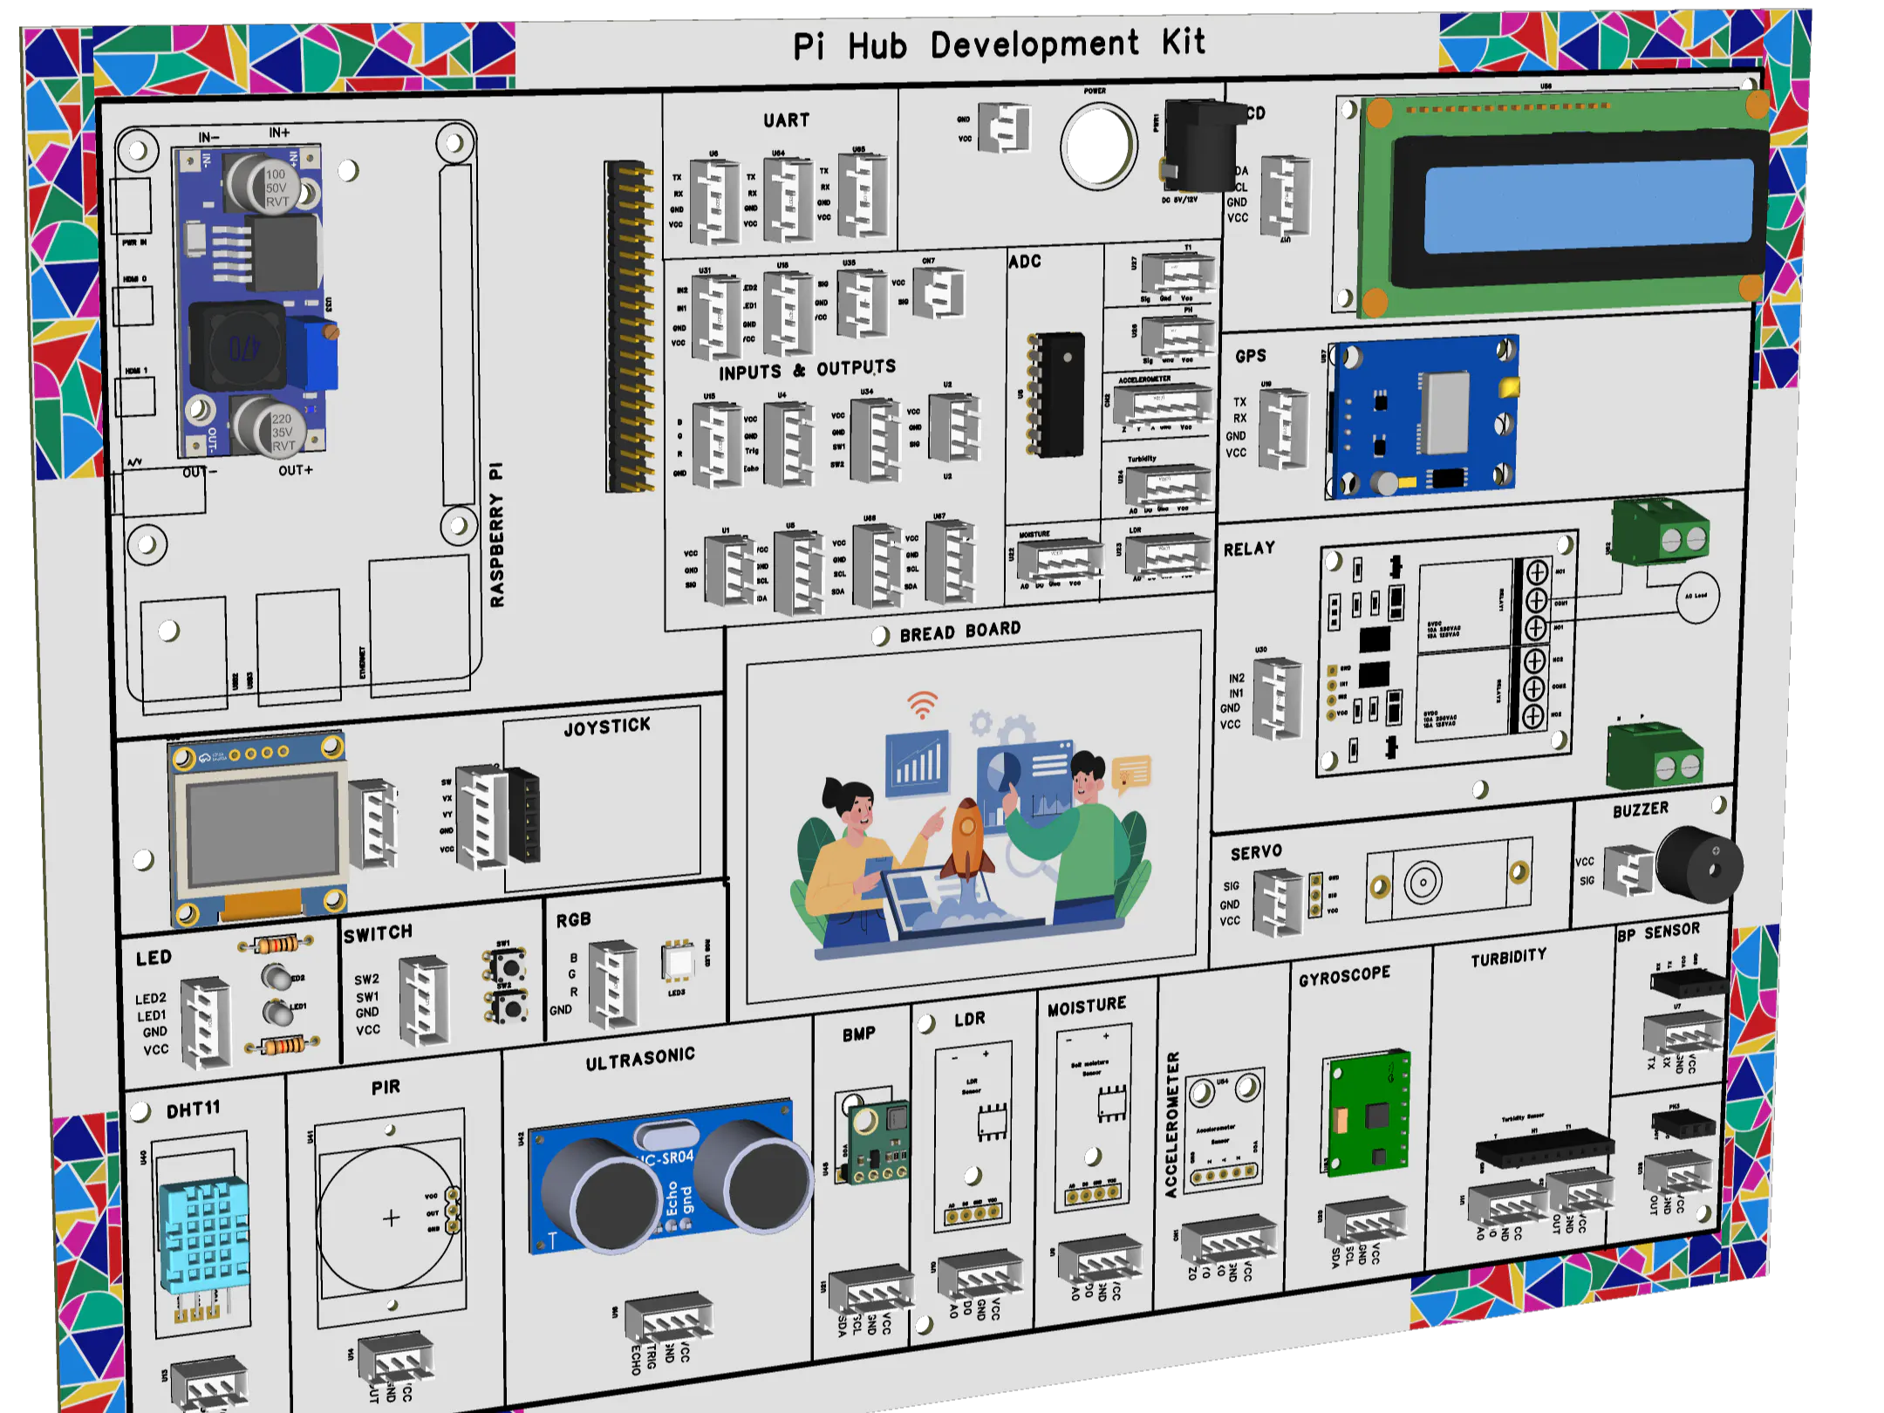The height and width of the screenshot is (1413, 1884).
Task: Select the light-blue DHT11 sensor
Action: [x=204, y=1237]
